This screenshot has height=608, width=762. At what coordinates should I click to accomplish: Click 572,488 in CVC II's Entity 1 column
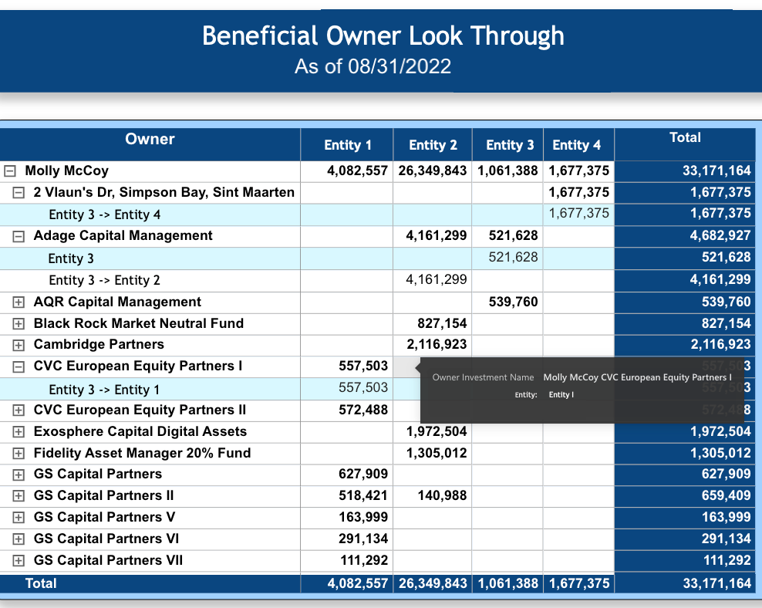pyautogui.click(x=363, y=410)
